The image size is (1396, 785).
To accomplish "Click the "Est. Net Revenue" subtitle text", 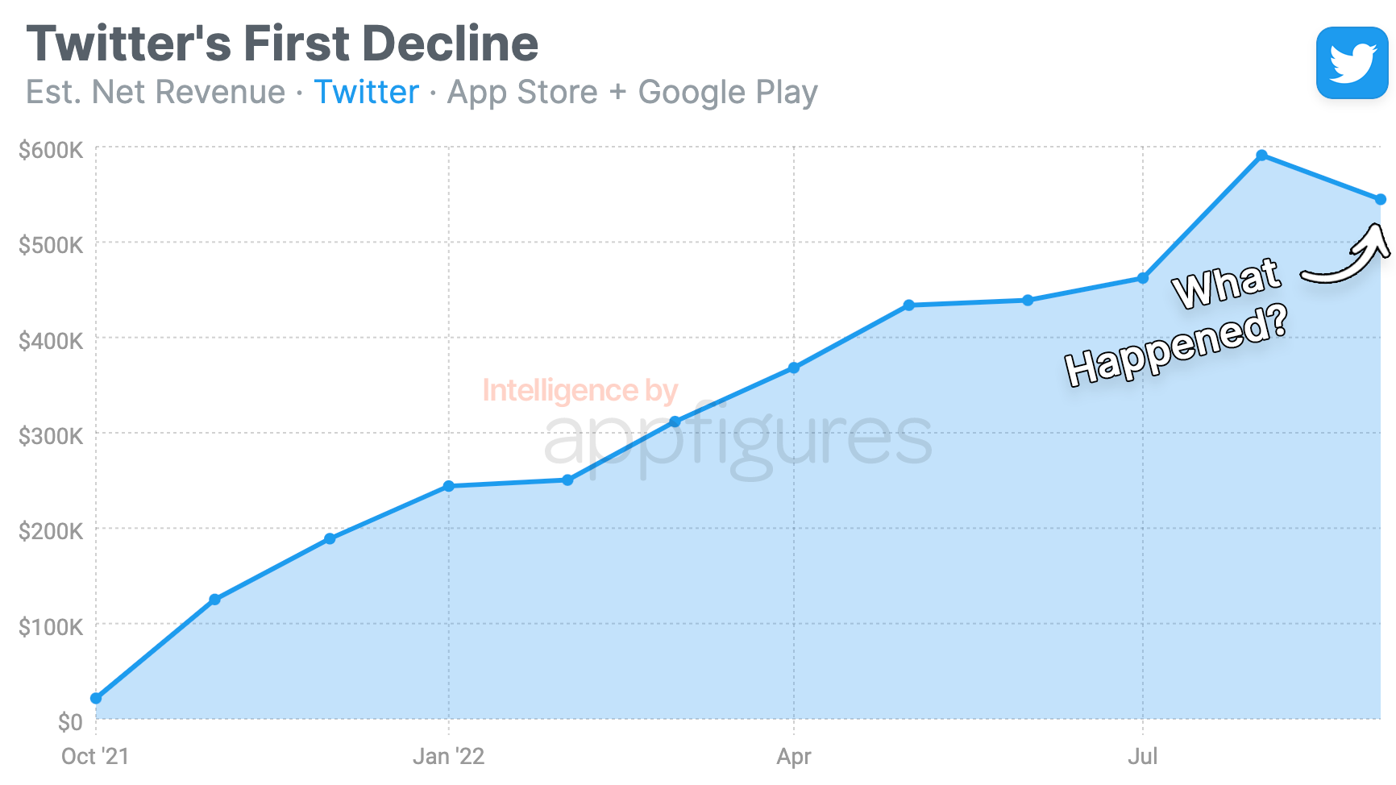I will coord(156,92).
